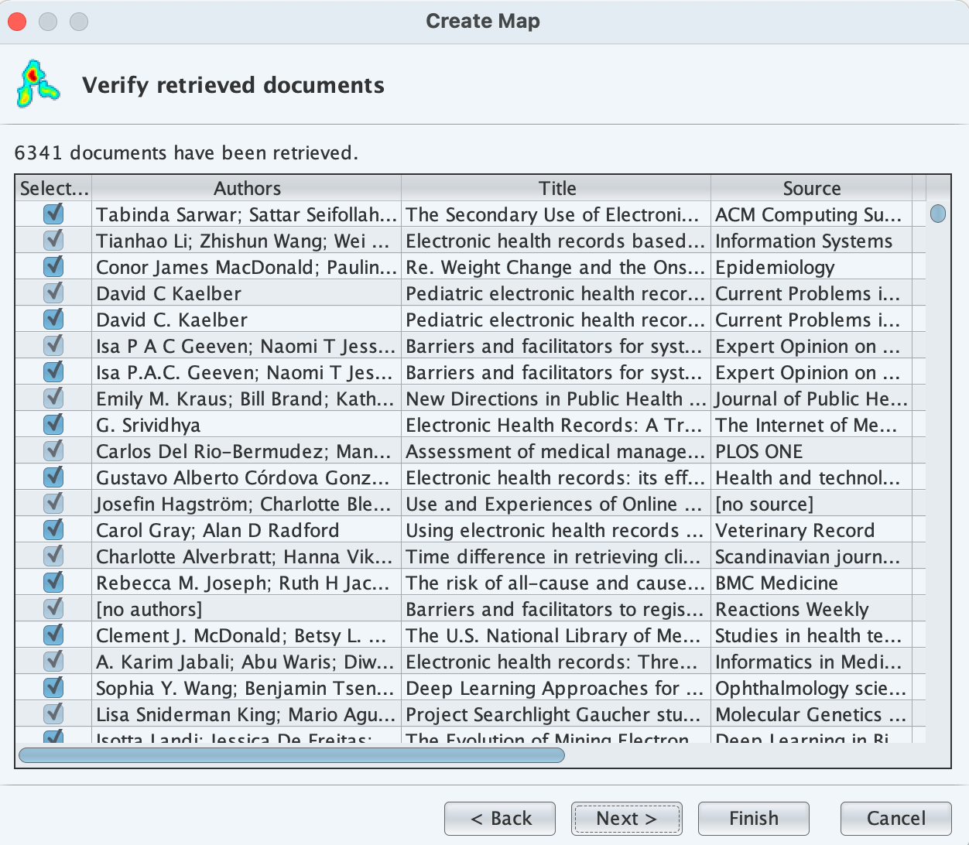The width and height of the screenshot is (969, 845).
Task: Toggle checkbox for Clement J. McDonald row
Action: point(53,635)
